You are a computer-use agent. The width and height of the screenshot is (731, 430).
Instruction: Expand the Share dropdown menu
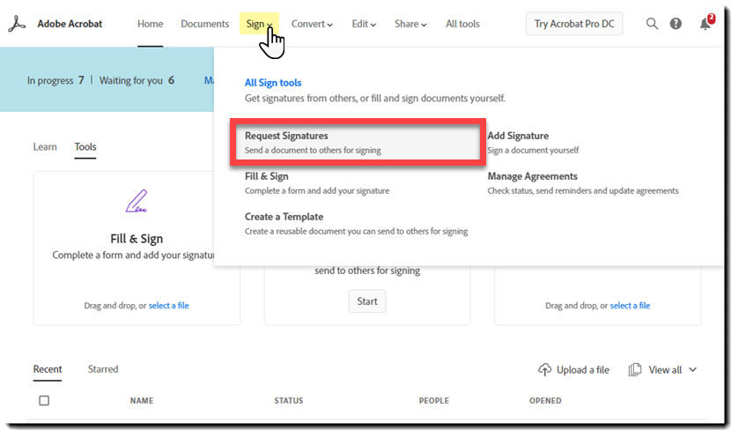point(410,24)
